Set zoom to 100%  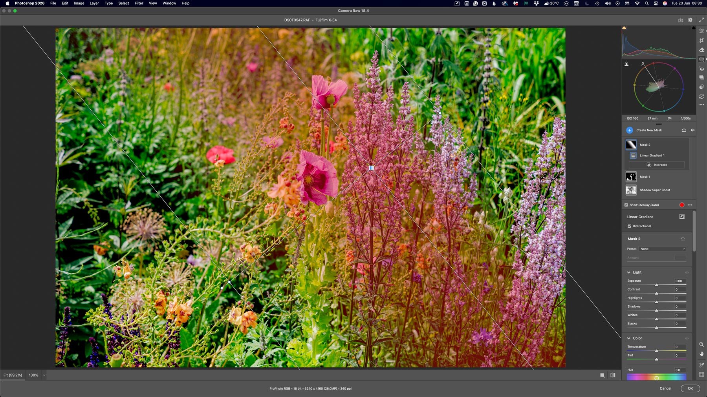click(x=33, y=375)
